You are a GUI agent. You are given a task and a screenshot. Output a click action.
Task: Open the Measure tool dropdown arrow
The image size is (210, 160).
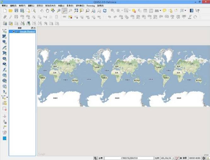(160, 11)
